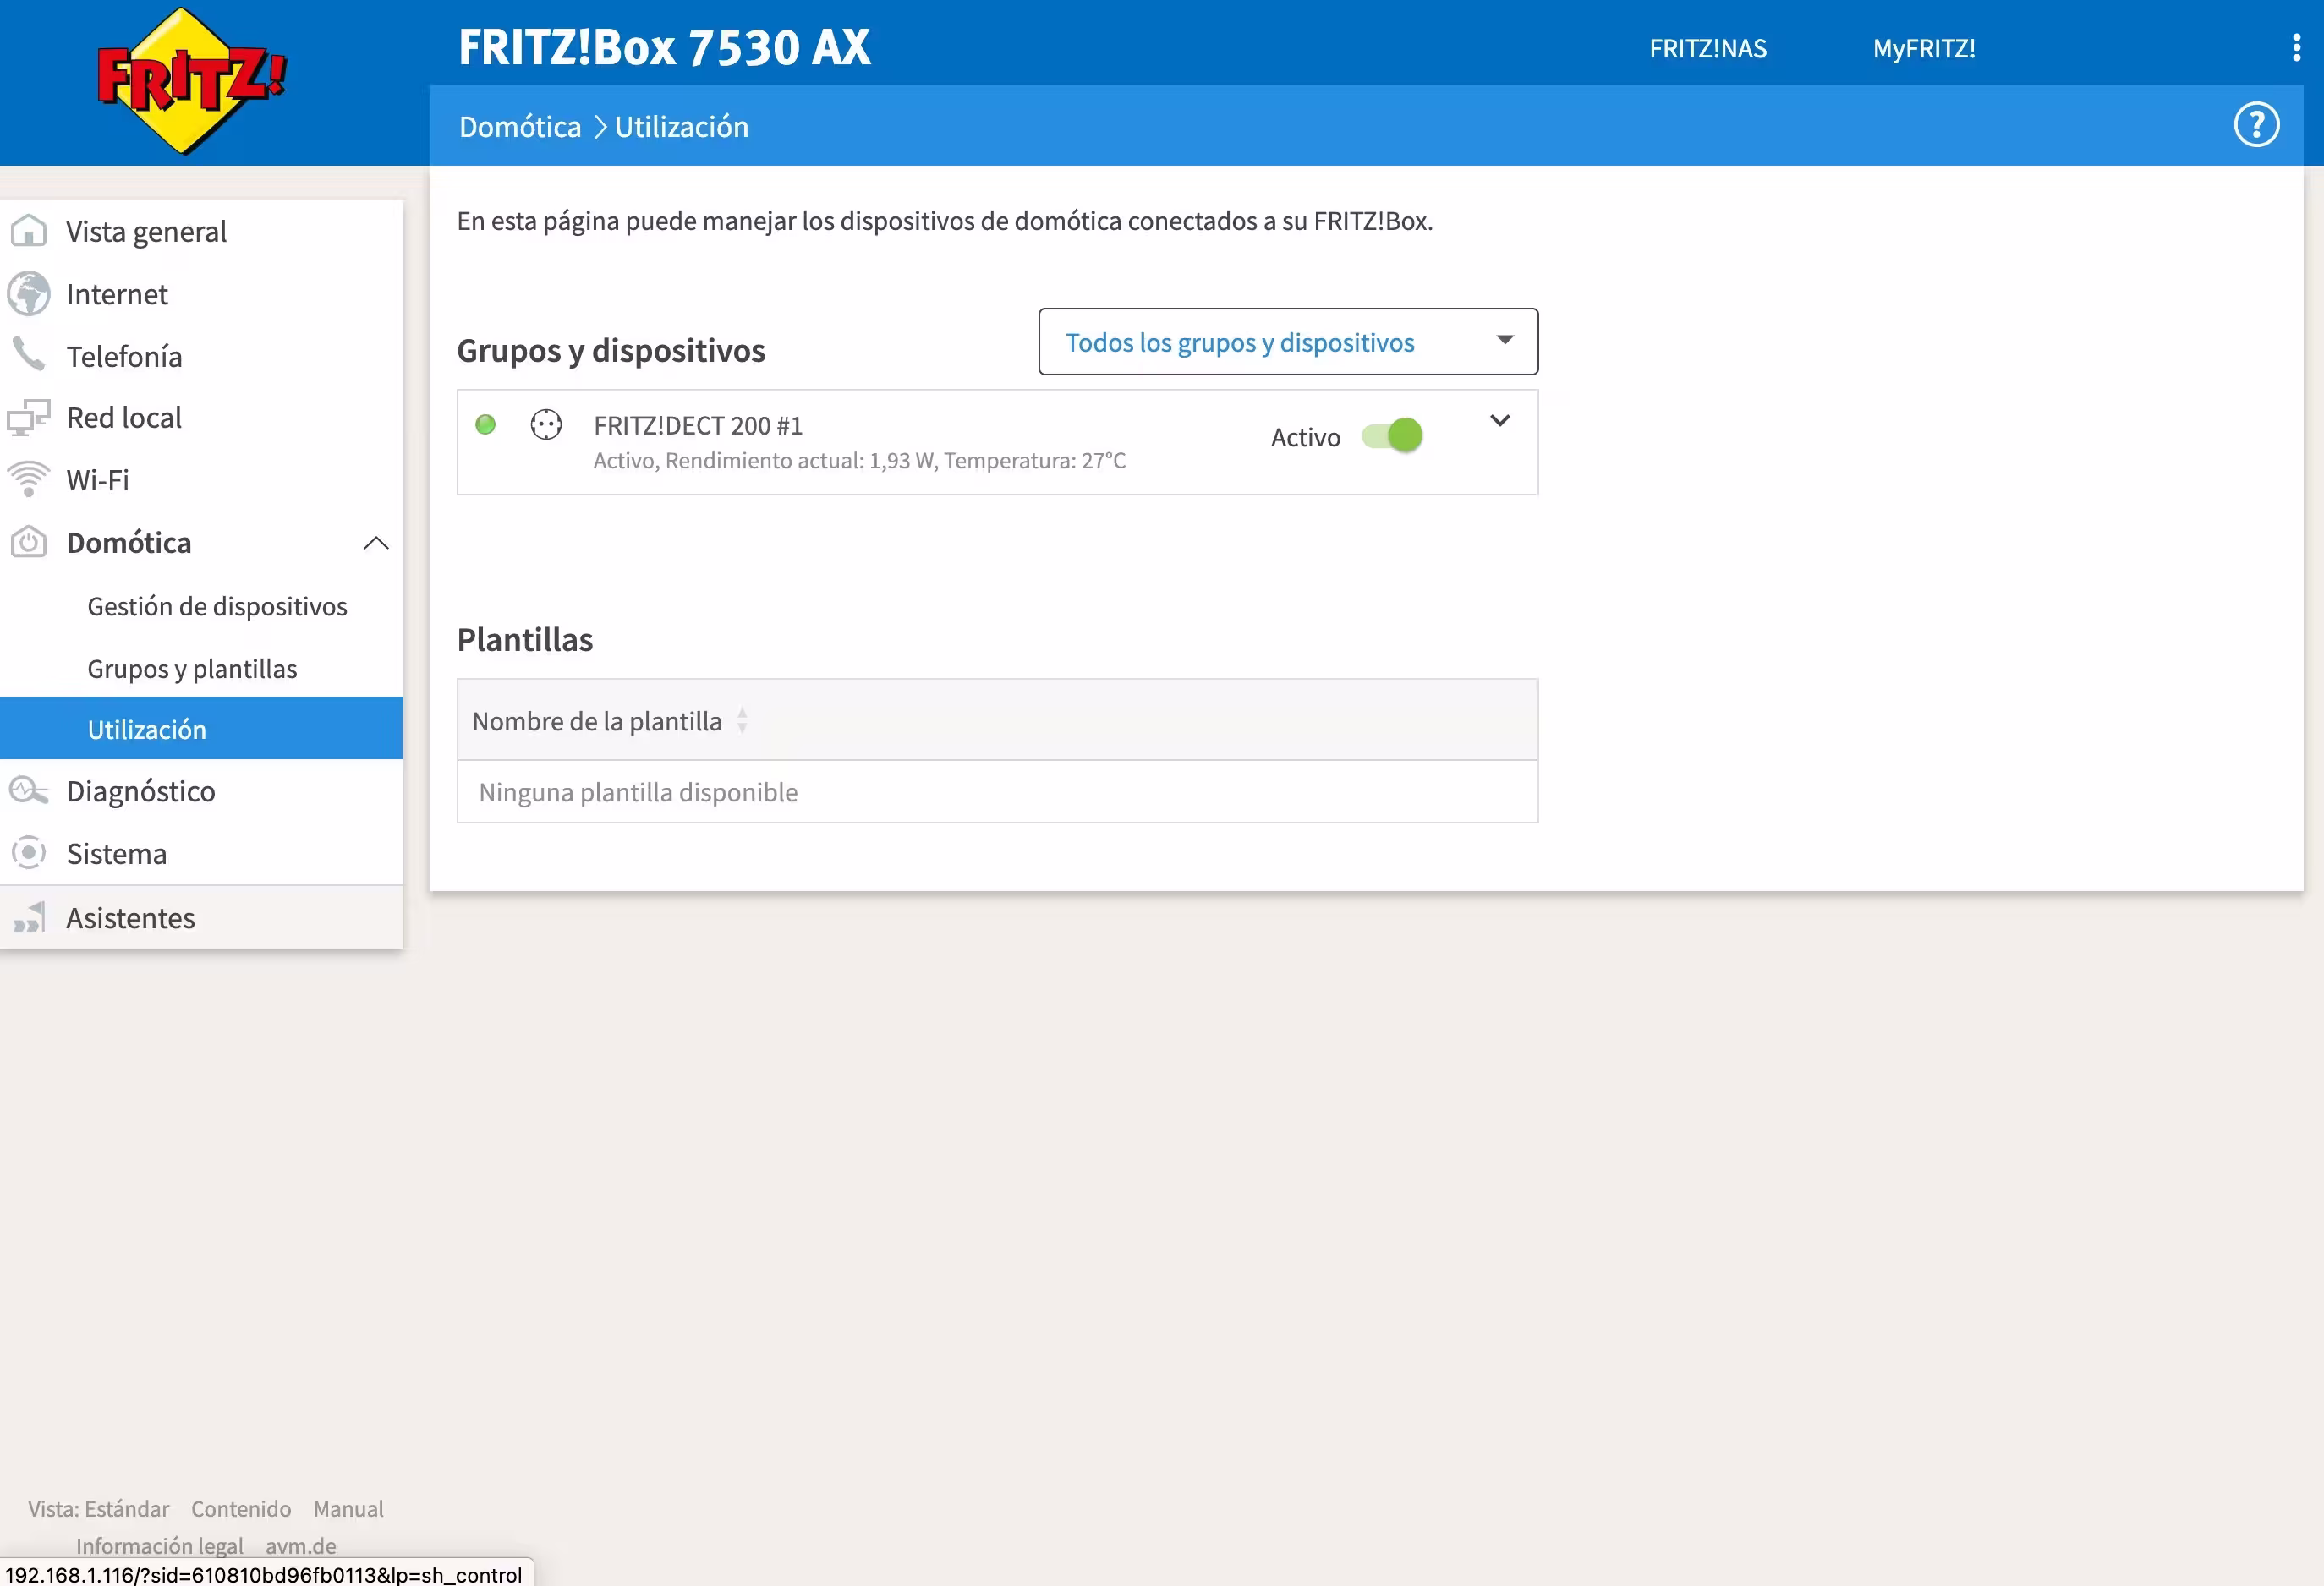
Task: Open FRITZ!NAS link in header
Action: point(1707,48)
